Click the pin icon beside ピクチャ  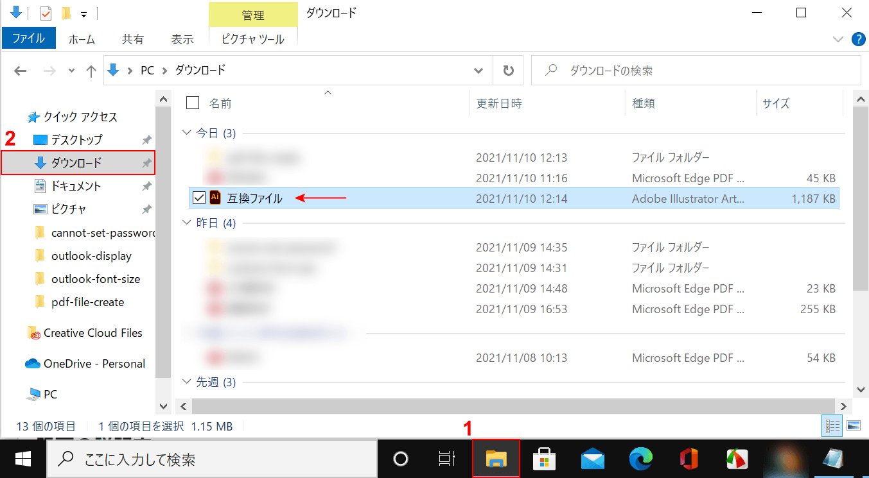click(146, 209)
